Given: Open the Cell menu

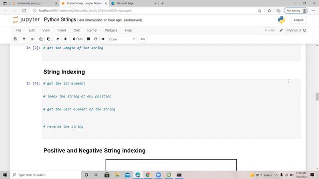Looking at the screenshot, I should (76, 30).
